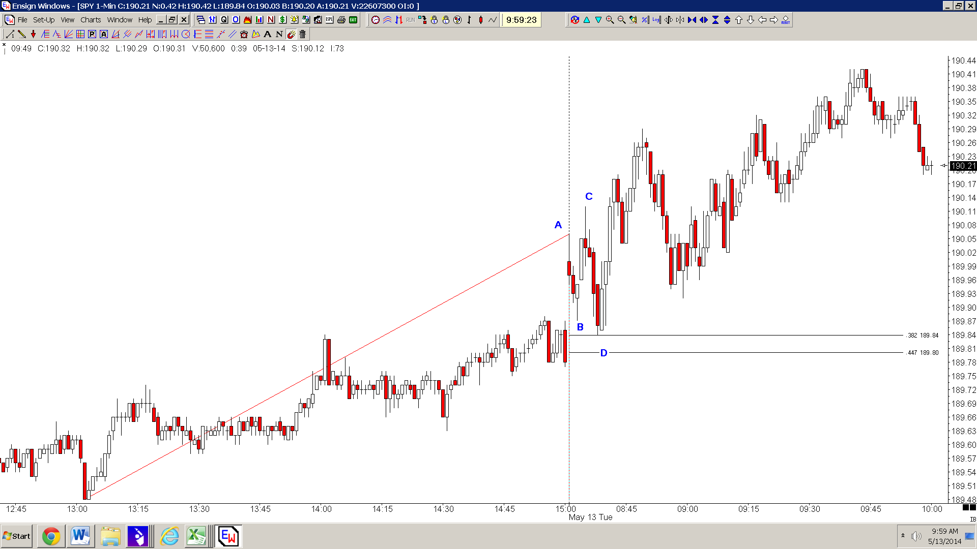
Task: Open the news N icon
Action: pyautogui.click(x=271, y=20)
